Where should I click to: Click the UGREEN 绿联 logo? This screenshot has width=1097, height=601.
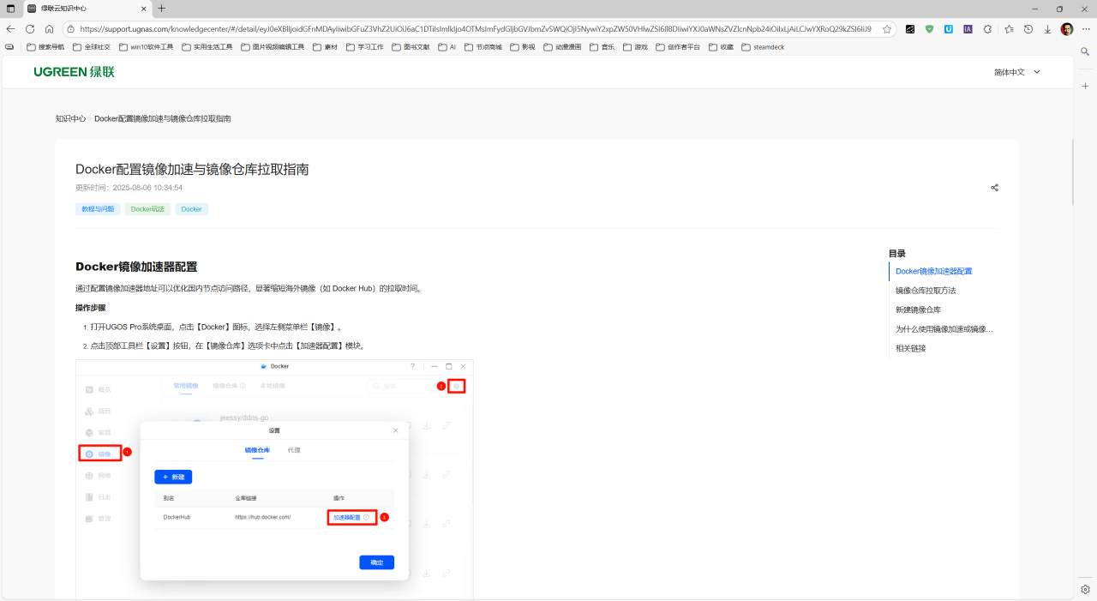tap(74, 72)
